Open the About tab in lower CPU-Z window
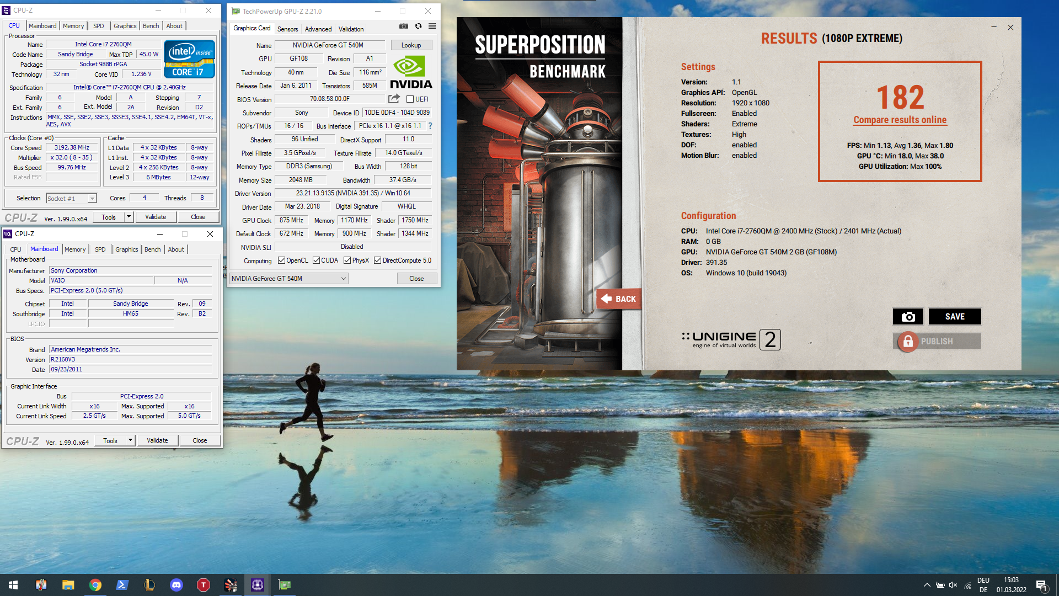Screen dimensions: 1059x596 [x=176, y=249]
